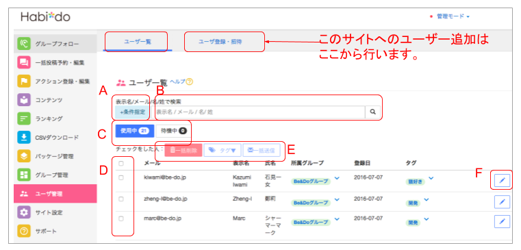Open the ヘルプ link
Screen dimensions: 521x250
[177, 82]
